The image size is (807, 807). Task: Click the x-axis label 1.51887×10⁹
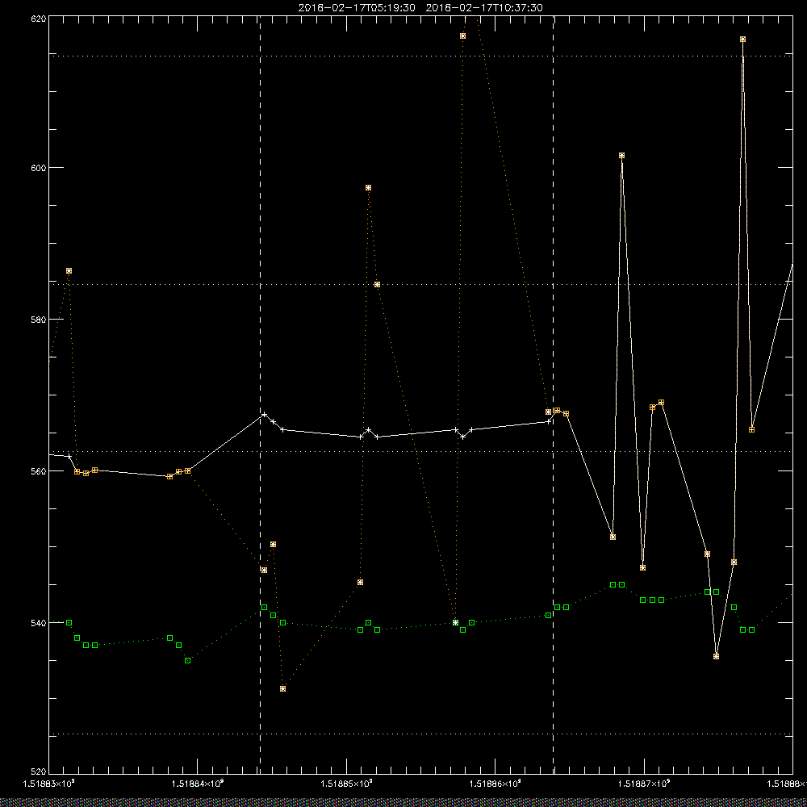pyautogui.click(x=644, y=784)
